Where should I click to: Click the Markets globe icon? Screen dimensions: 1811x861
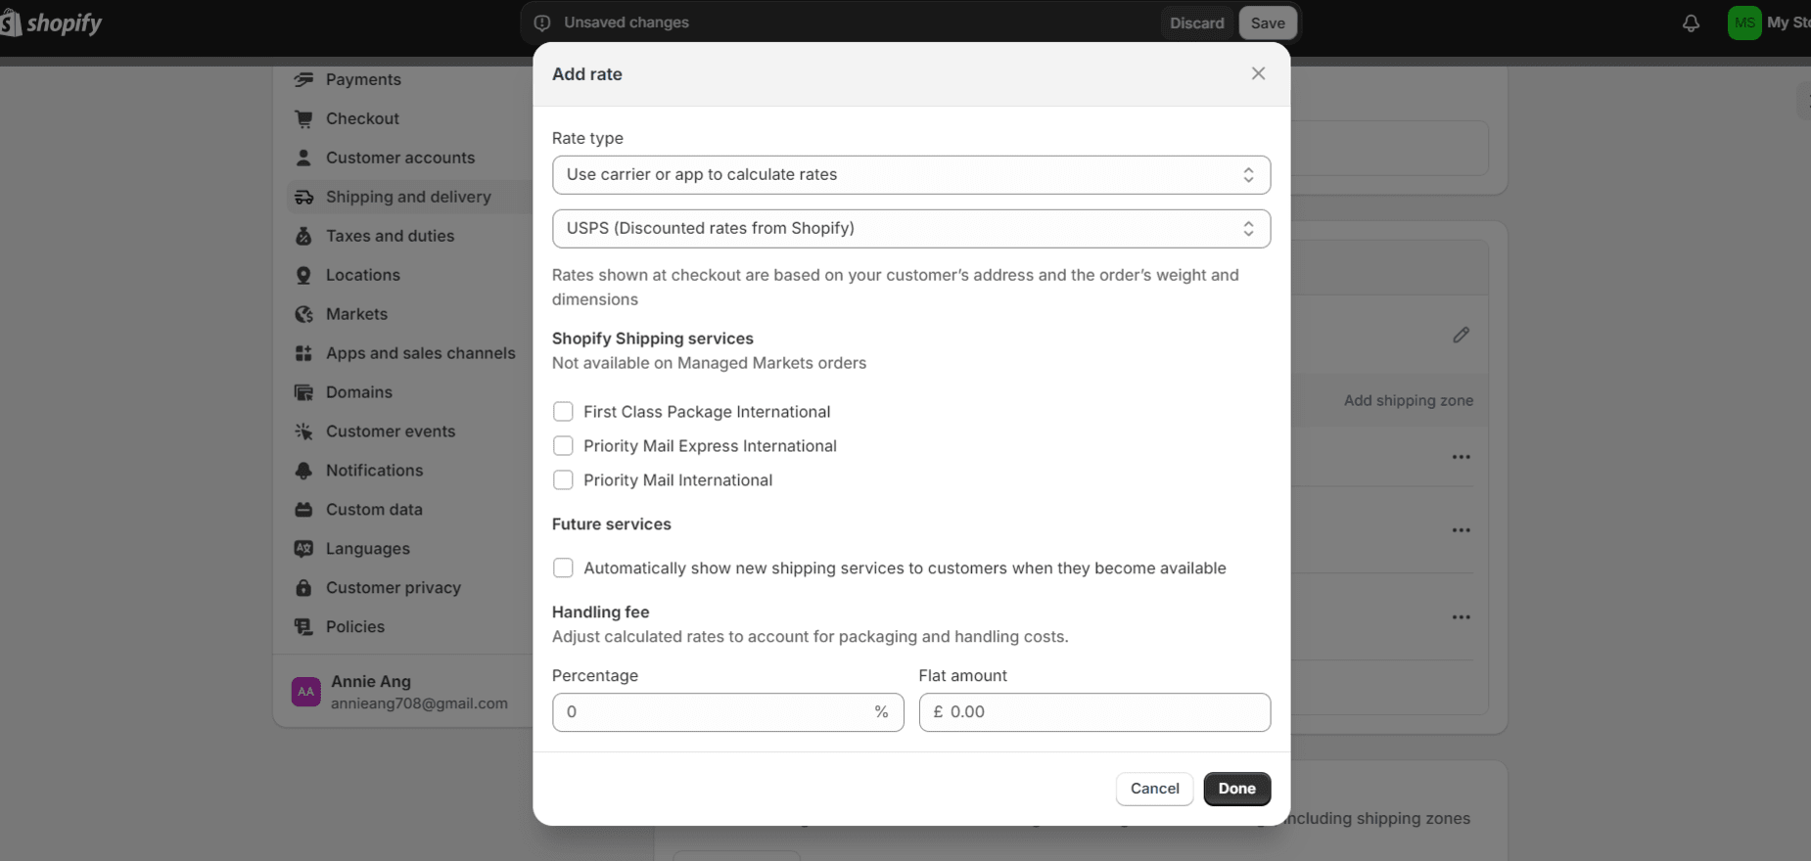pos(303,314)
